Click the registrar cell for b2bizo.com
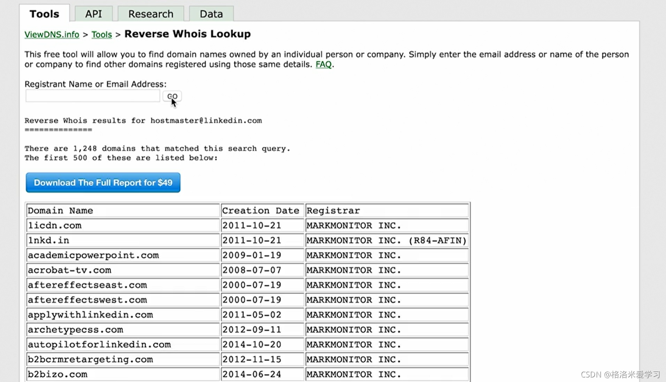 pyautogui.click(x=387, y=374)
